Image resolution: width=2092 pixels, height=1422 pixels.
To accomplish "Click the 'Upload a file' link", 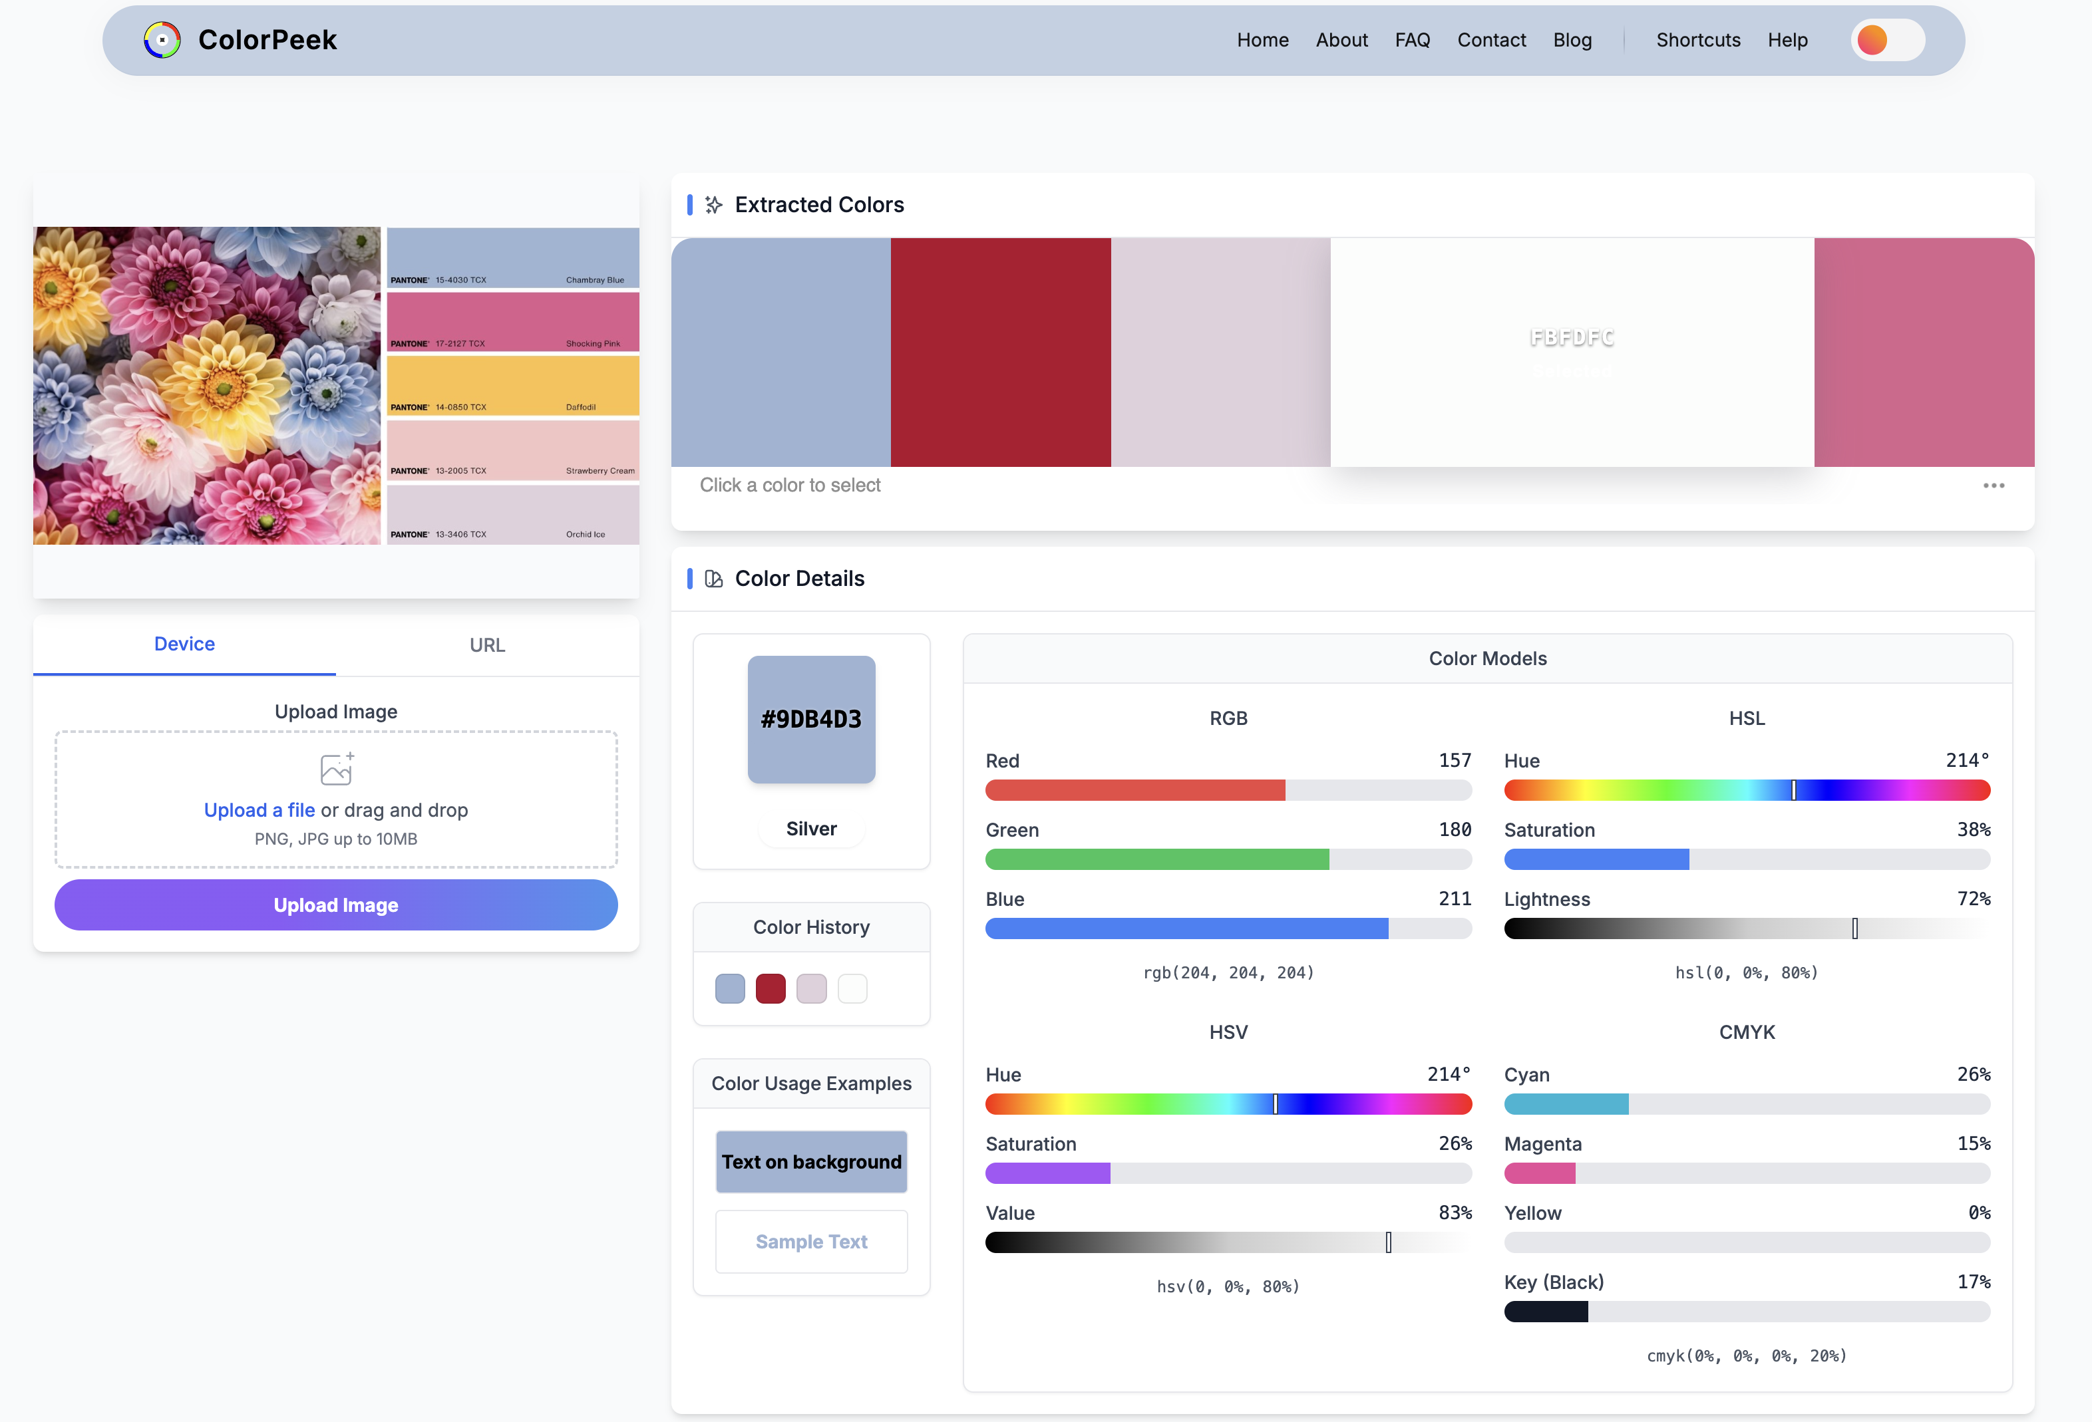I will (260, 810).
